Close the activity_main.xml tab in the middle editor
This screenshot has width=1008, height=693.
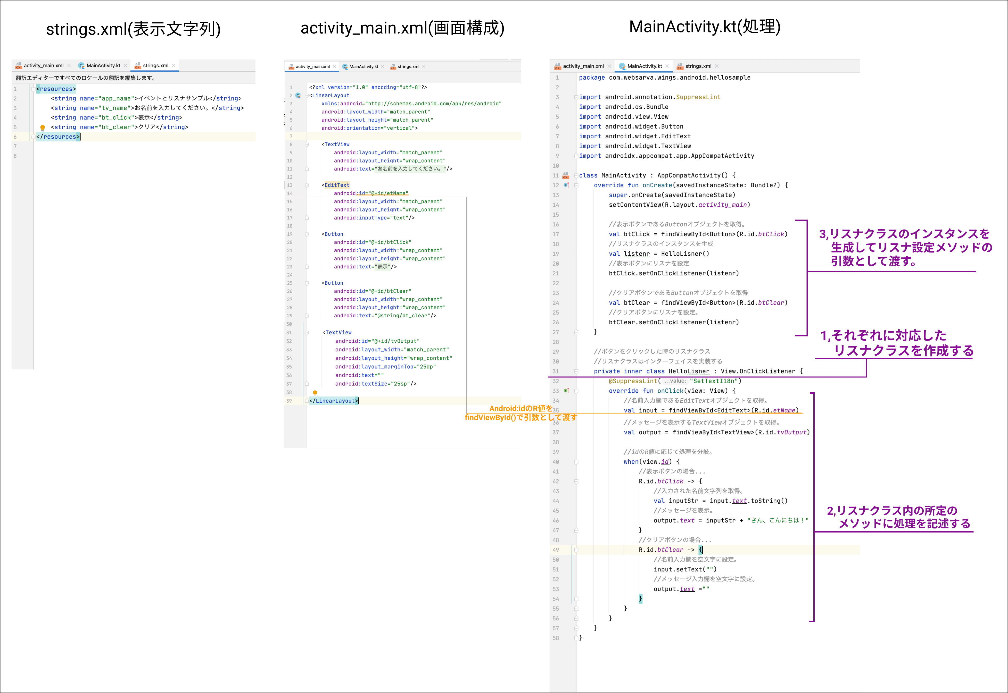tap(335, 67)
